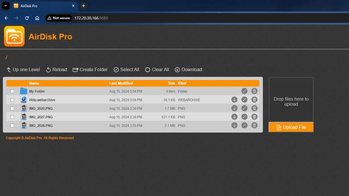This screenshot has width=349, height=196.
Task: Close the AirDisk Pro browser tab
Action: pyautogui.click(x=73, y=6)
